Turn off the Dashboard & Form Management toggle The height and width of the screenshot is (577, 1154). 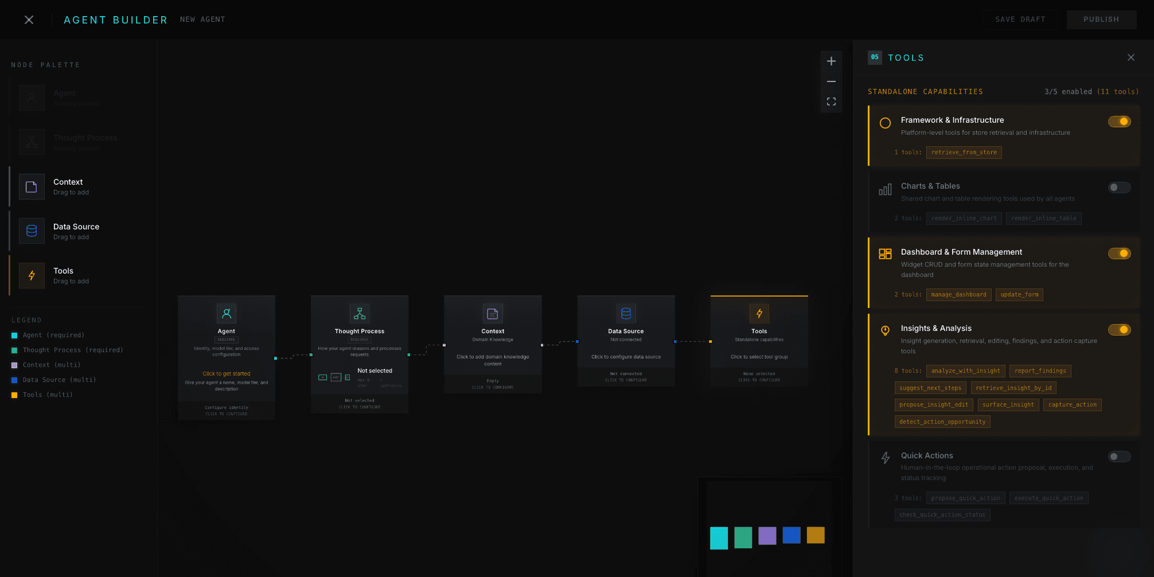(x=1119, y=254)
